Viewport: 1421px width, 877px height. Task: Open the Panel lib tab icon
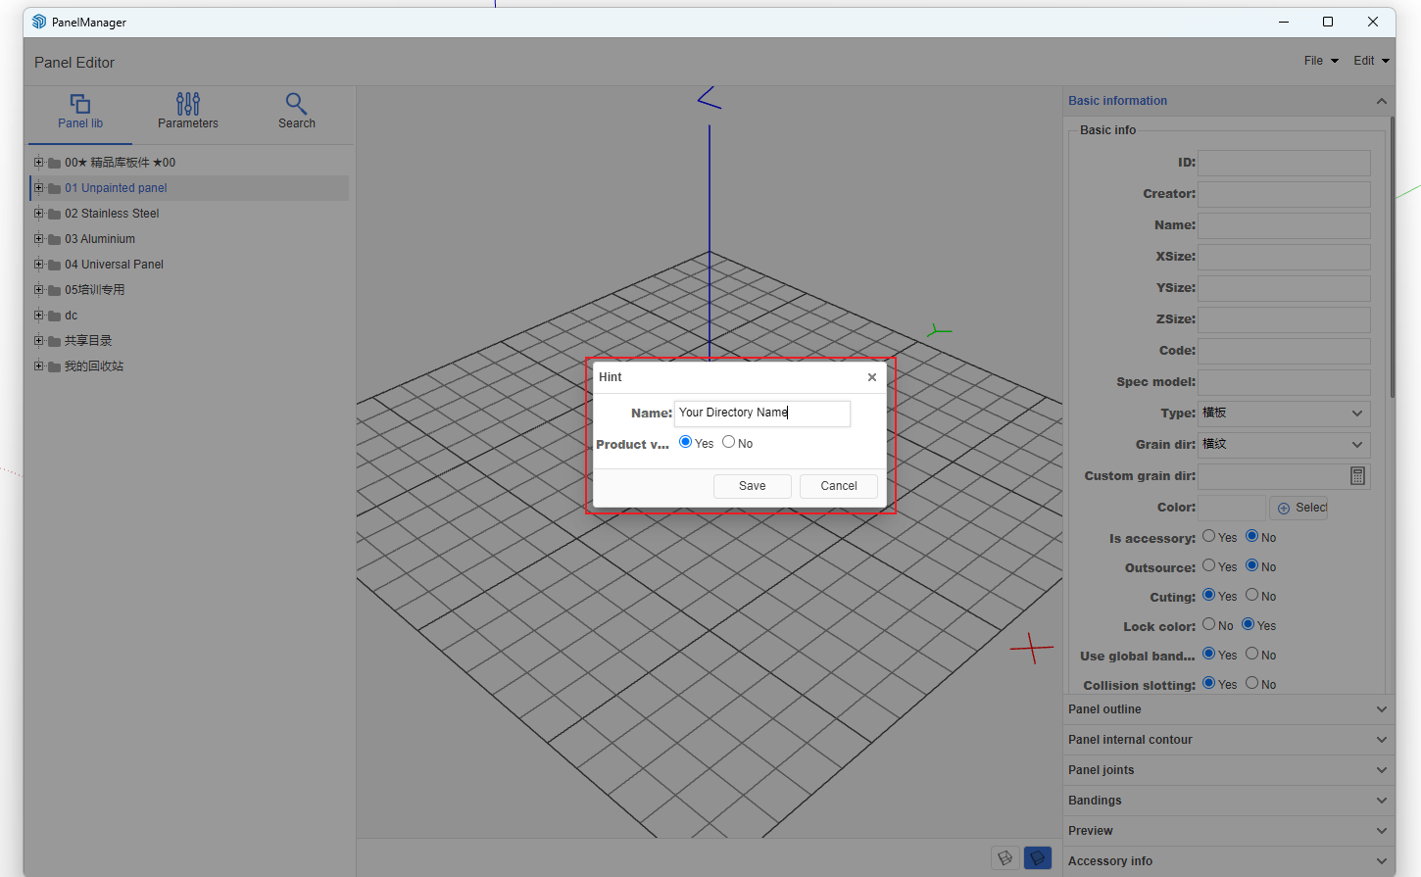pos(80,104)
